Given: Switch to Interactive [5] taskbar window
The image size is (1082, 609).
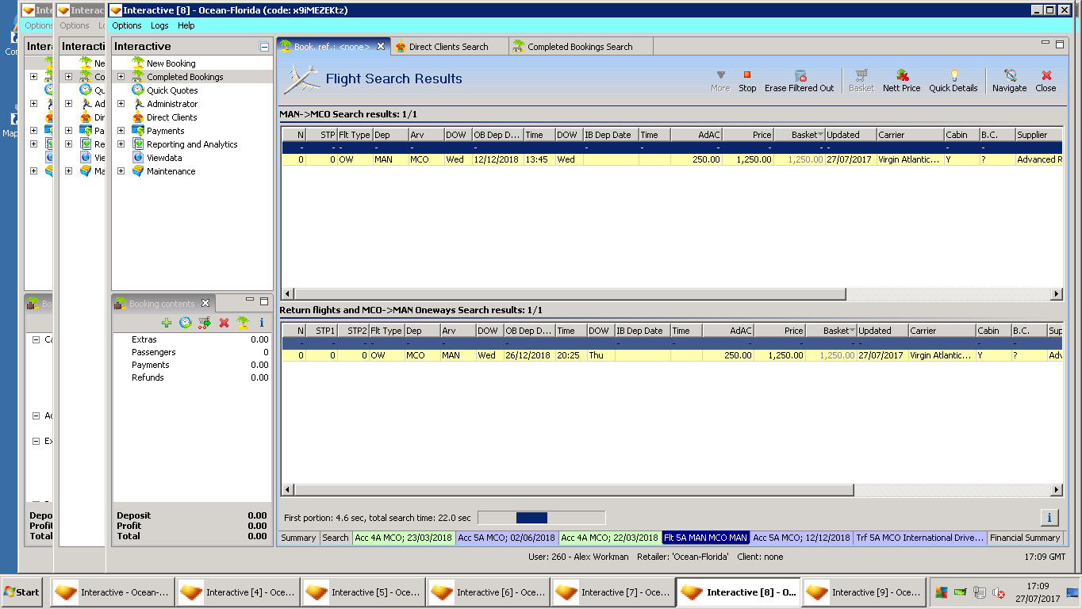Looking at the screenshot, I should 363,592.
